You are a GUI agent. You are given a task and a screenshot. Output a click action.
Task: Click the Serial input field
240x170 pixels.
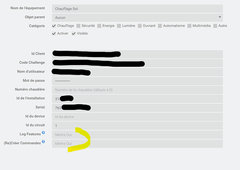(137, 108)
